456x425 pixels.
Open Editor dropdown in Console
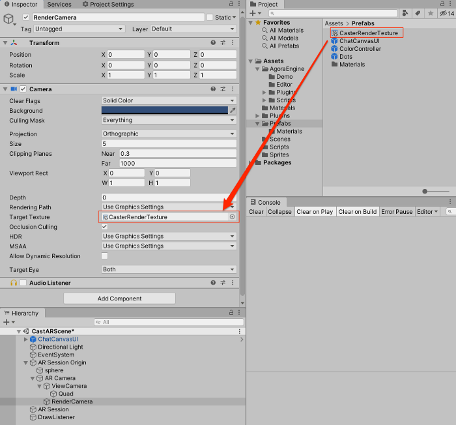pos(427,212)
